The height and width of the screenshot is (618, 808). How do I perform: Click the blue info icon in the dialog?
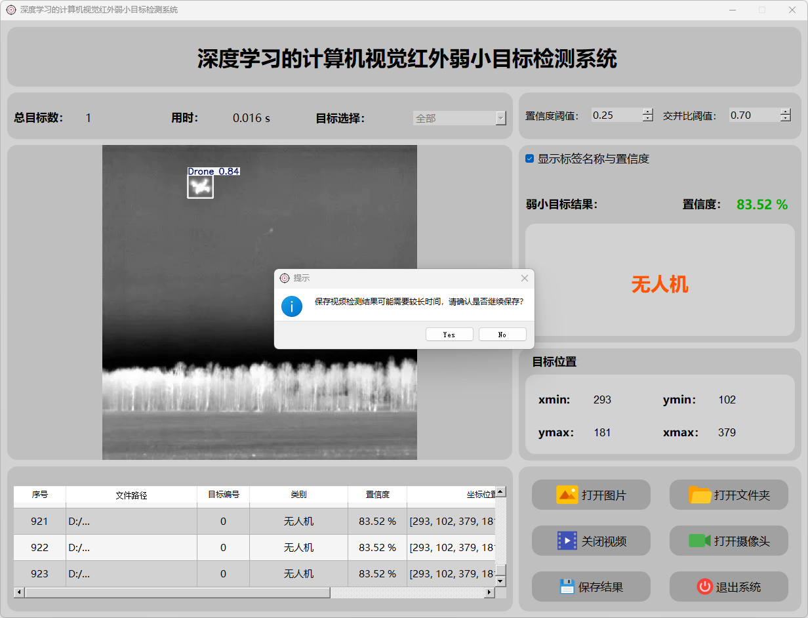(x=292, y=306)
